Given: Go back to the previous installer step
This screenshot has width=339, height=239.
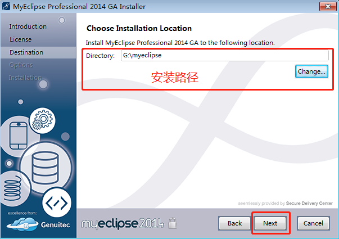Looking at the screenshot, I should (x=234, y=223).
